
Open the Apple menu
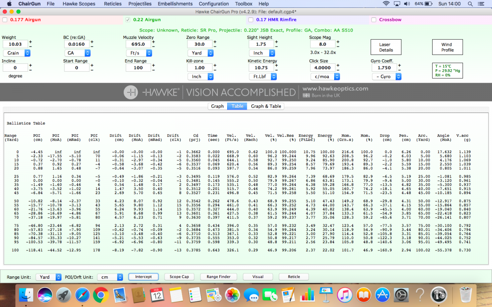(x=9, y=4)
